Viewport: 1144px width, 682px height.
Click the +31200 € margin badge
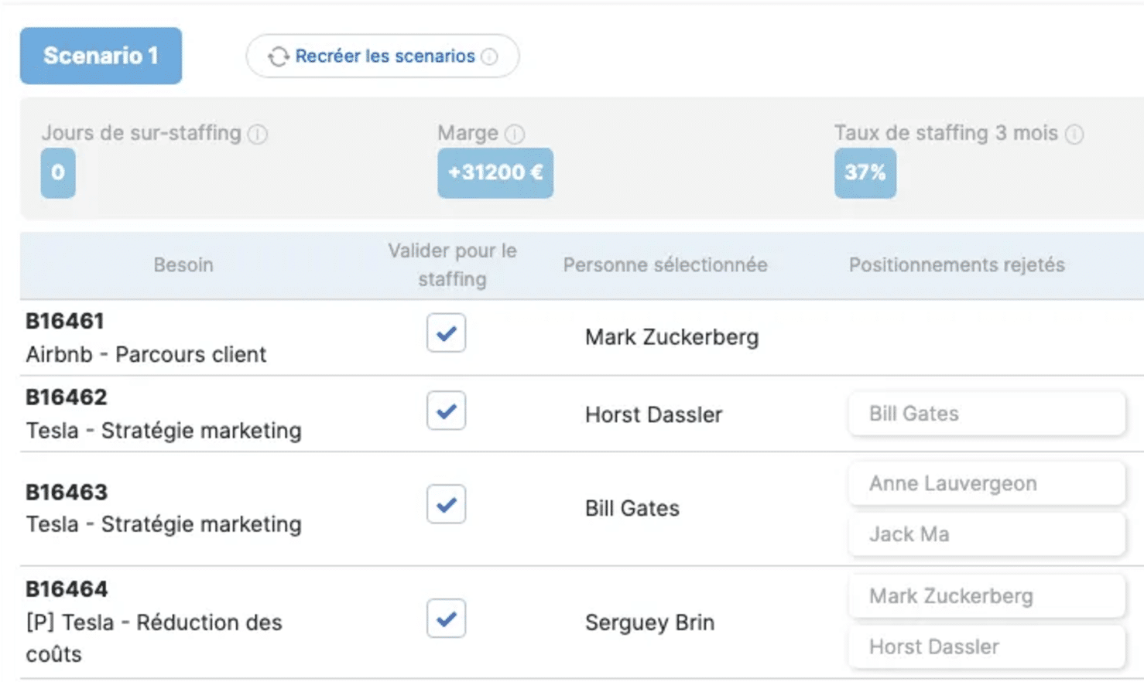495,172
